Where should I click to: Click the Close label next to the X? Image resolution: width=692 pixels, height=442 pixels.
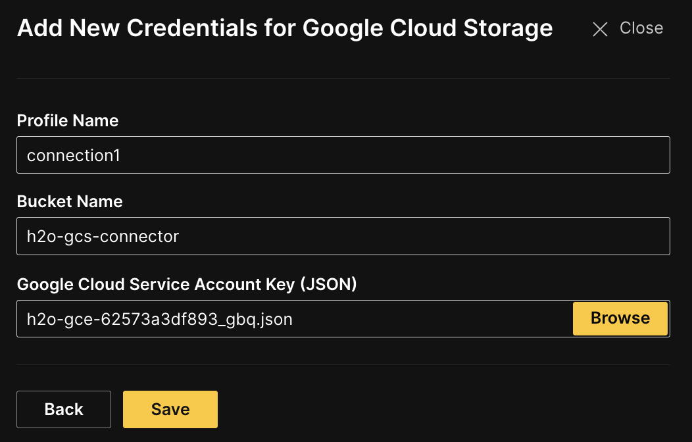point(641,28)
